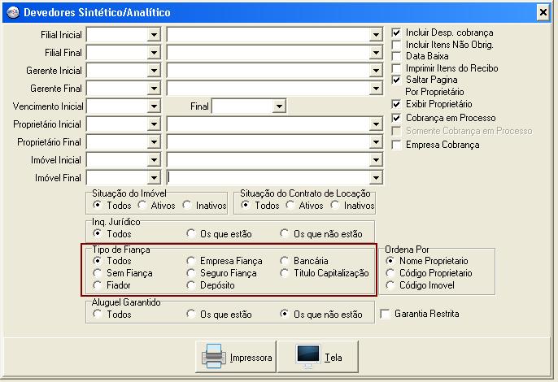Open the Vencimento Final date dropdown
The height and width of the screenshot is (382, 558).
pyautogui.click(x=279, y=106)
